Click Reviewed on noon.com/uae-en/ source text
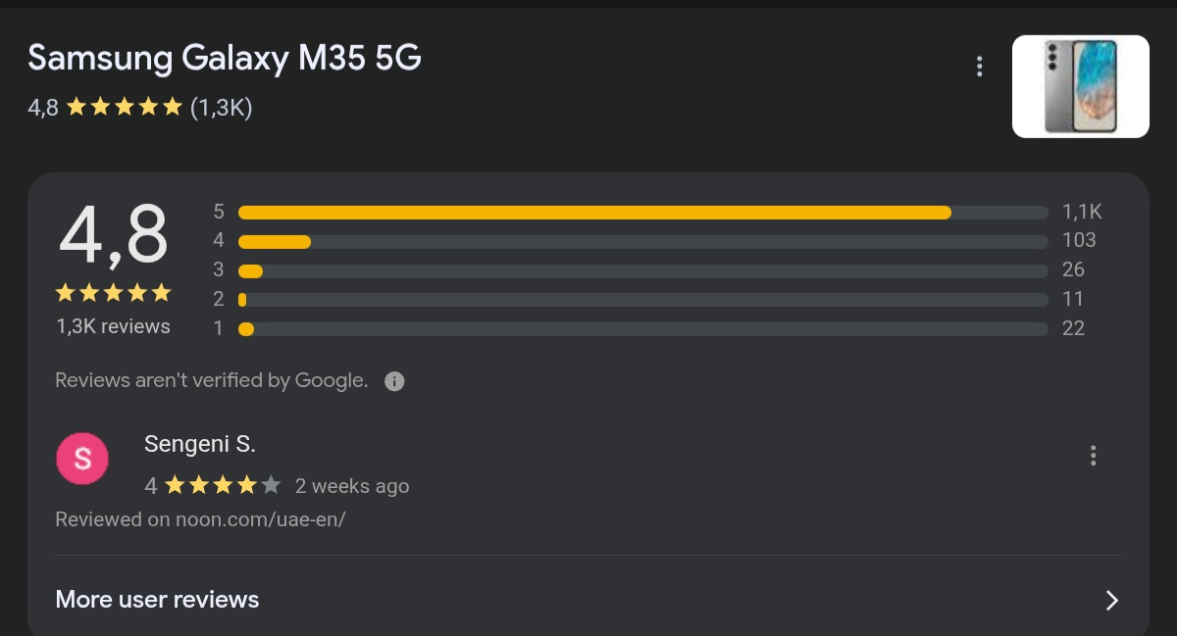1177x636 pixels. (200, 519)
